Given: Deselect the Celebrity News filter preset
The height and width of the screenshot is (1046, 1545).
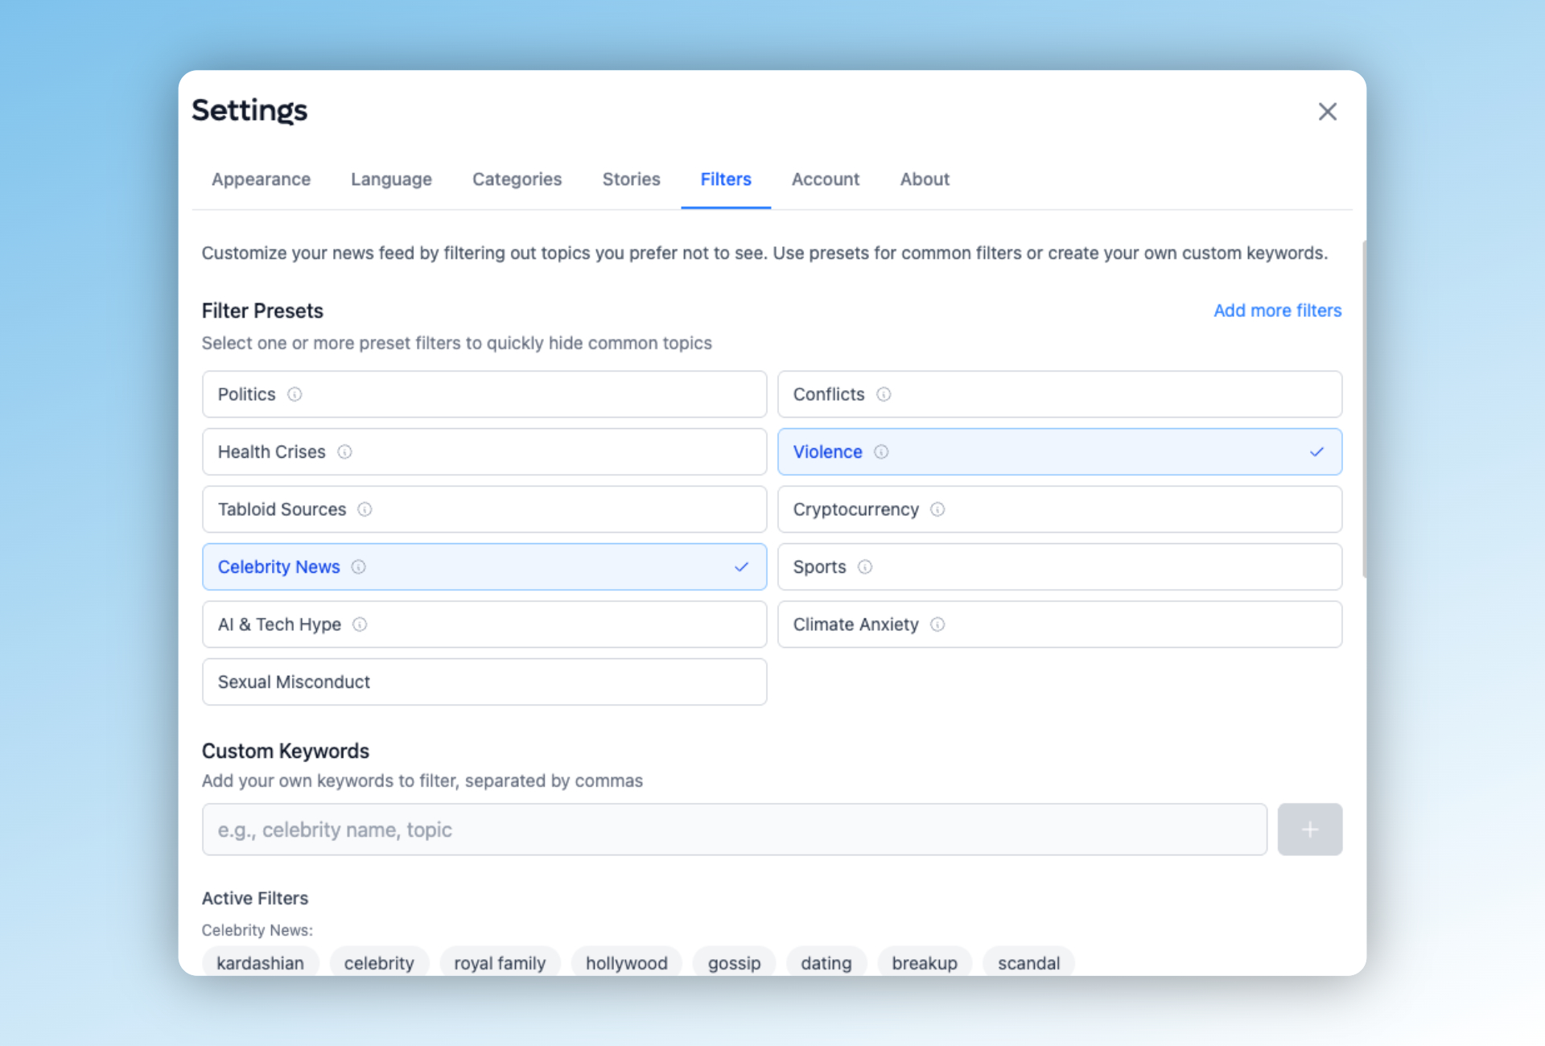Looking at the screenshot, I should (x=484, y=567).
